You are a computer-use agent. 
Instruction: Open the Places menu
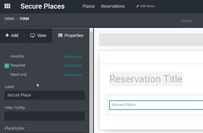[89, 6]
